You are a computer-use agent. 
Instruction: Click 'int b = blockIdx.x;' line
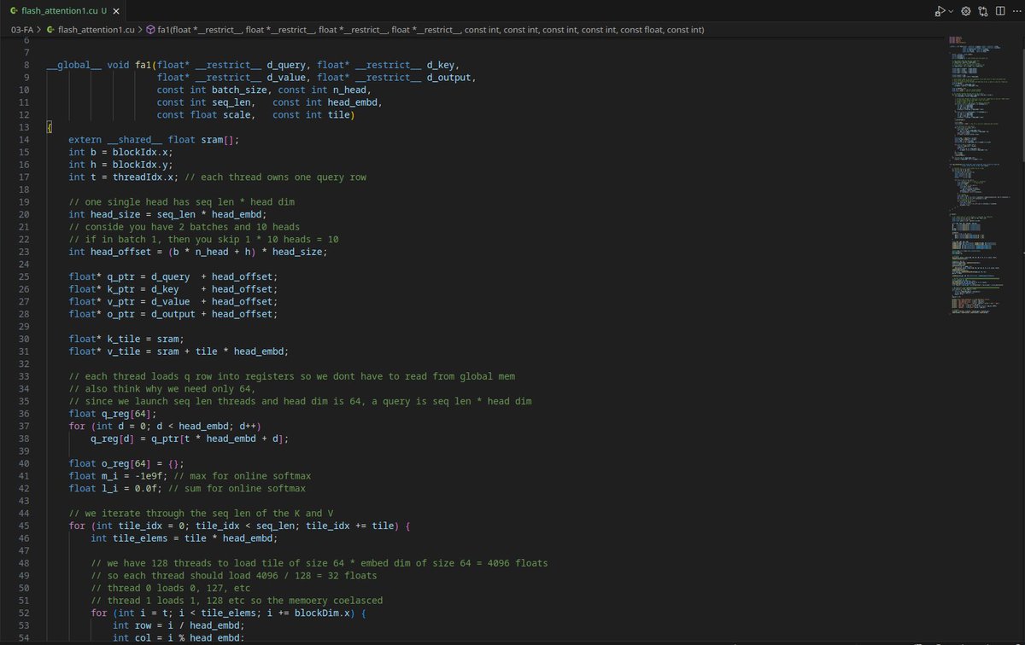coord(119,152)
